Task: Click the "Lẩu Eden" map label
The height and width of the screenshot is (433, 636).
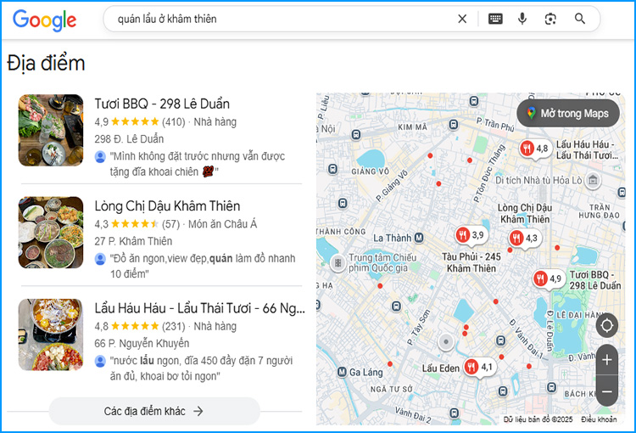Action: pos(440,368)
